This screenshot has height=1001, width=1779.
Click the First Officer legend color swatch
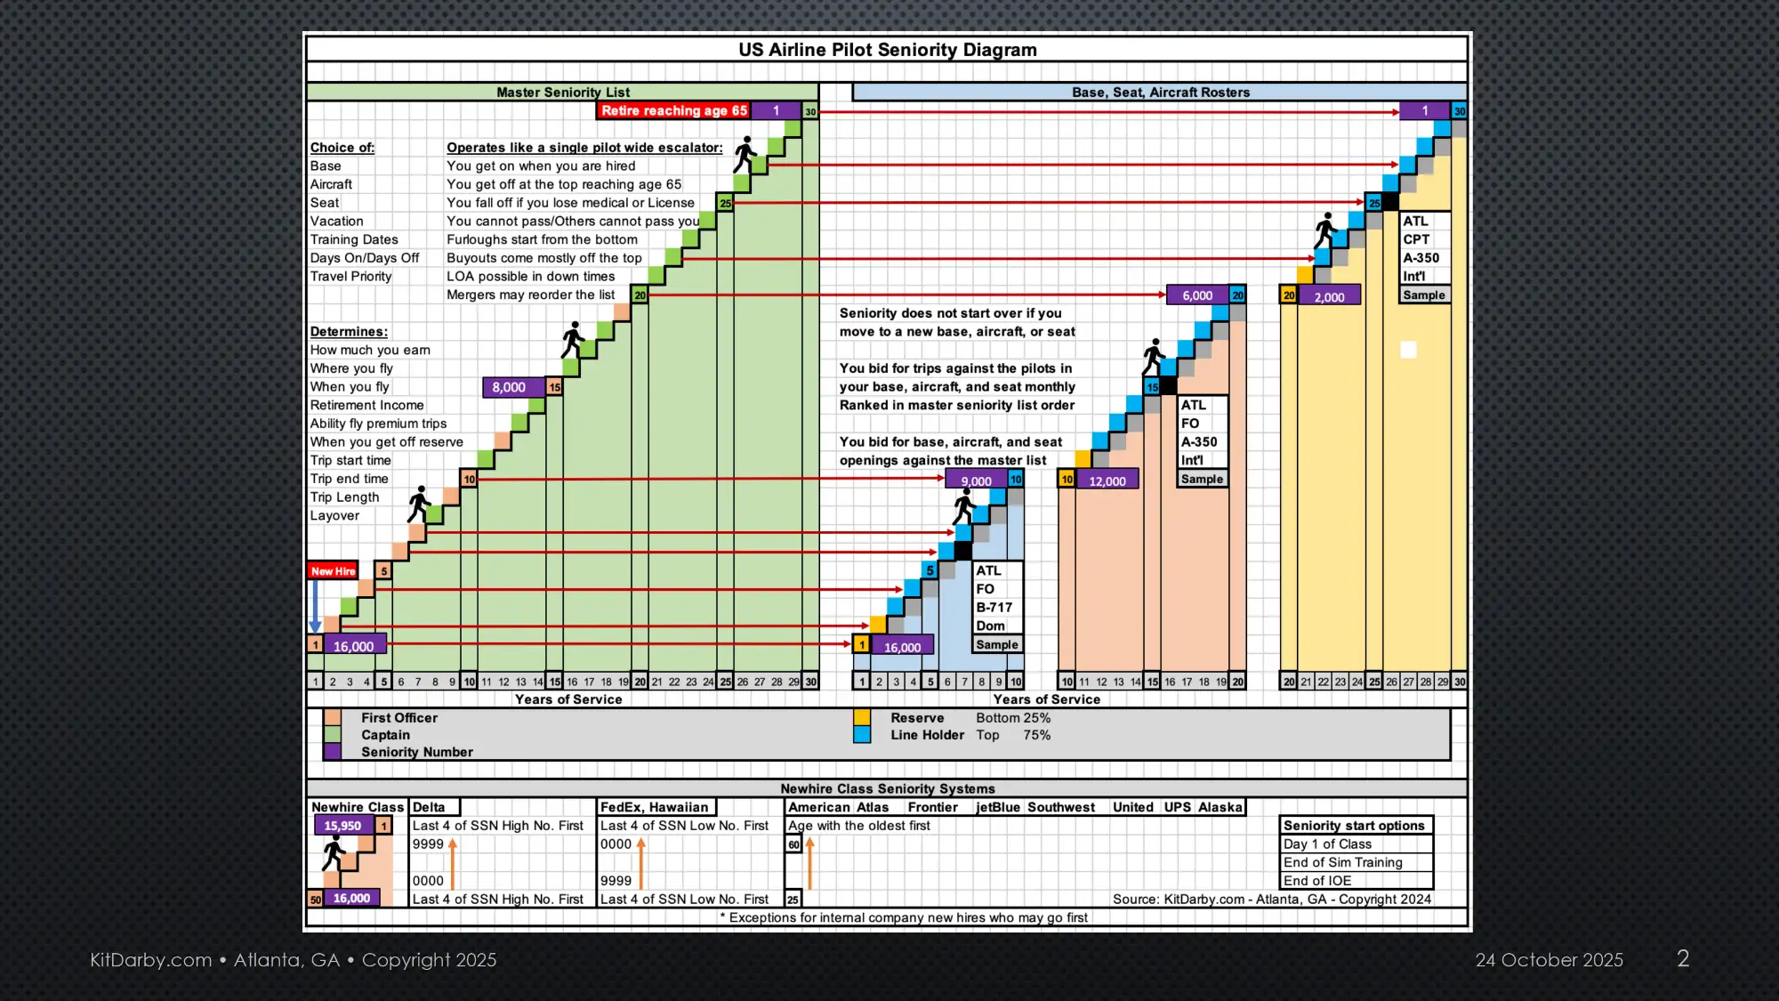pyautogui.click(x=333, y=718)
